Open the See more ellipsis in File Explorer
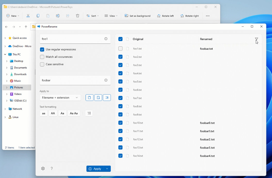Image resolution: width=272 pixels, height=178 pixels. click(x=208, y=16)
